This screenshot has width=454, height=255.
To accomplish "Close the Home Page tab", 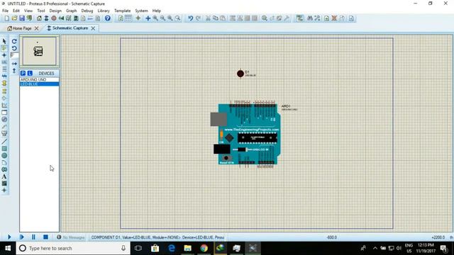I will pos(36,28).
